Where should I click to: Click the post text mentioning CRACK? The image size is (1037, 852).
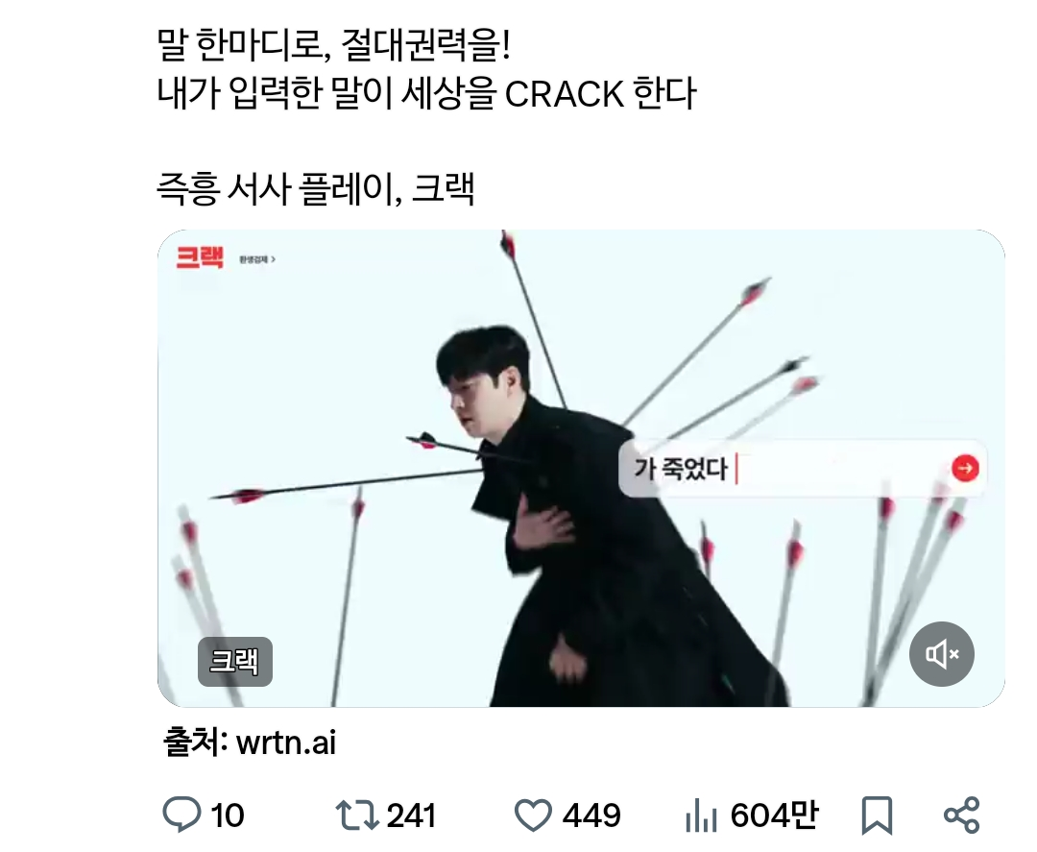coord(426,93)
